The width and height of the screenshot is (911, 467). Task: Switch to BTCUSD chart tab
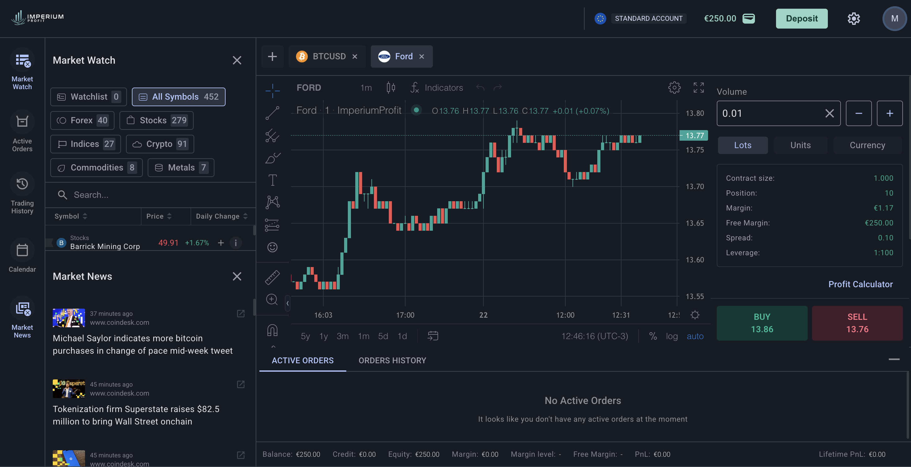329,57
